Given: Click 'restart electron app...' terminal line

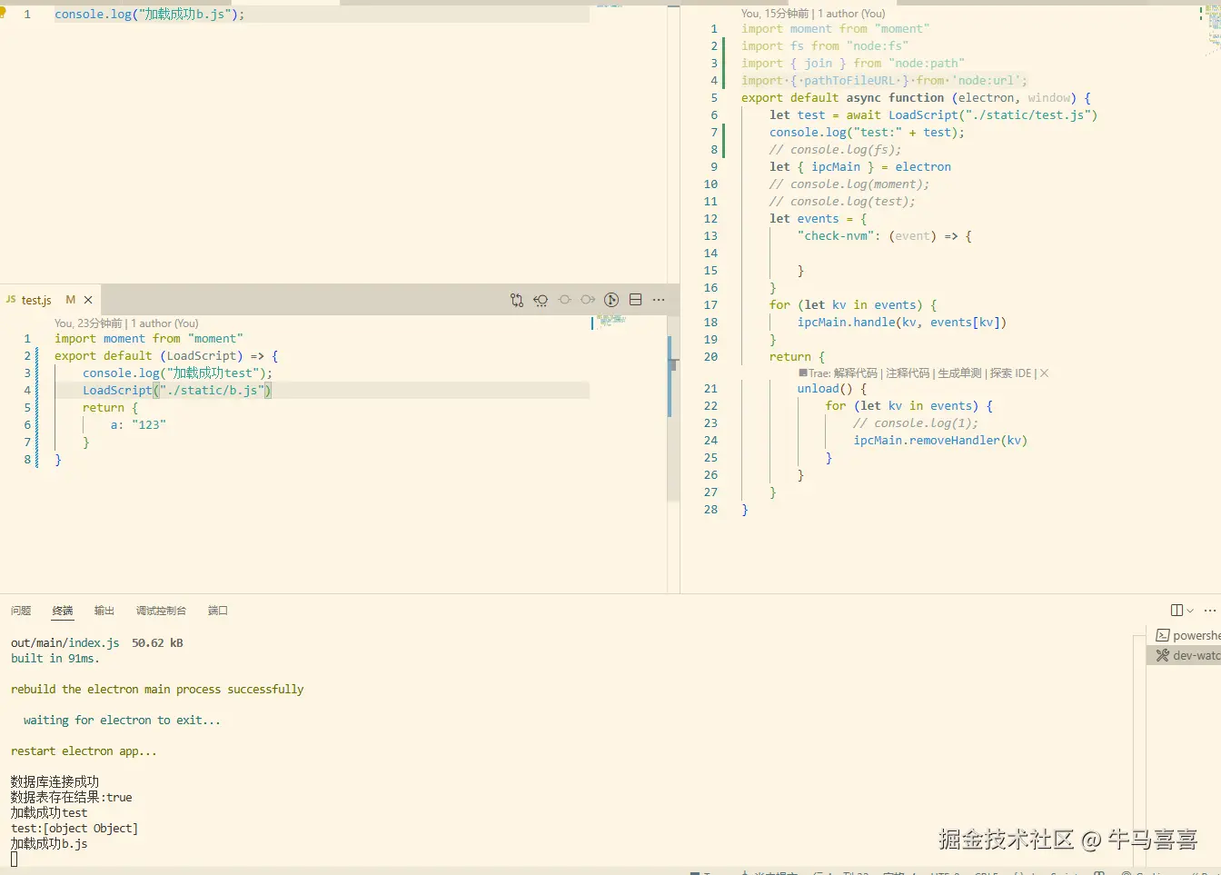Looking at the screenshot, I should click(x=84, y=751).
